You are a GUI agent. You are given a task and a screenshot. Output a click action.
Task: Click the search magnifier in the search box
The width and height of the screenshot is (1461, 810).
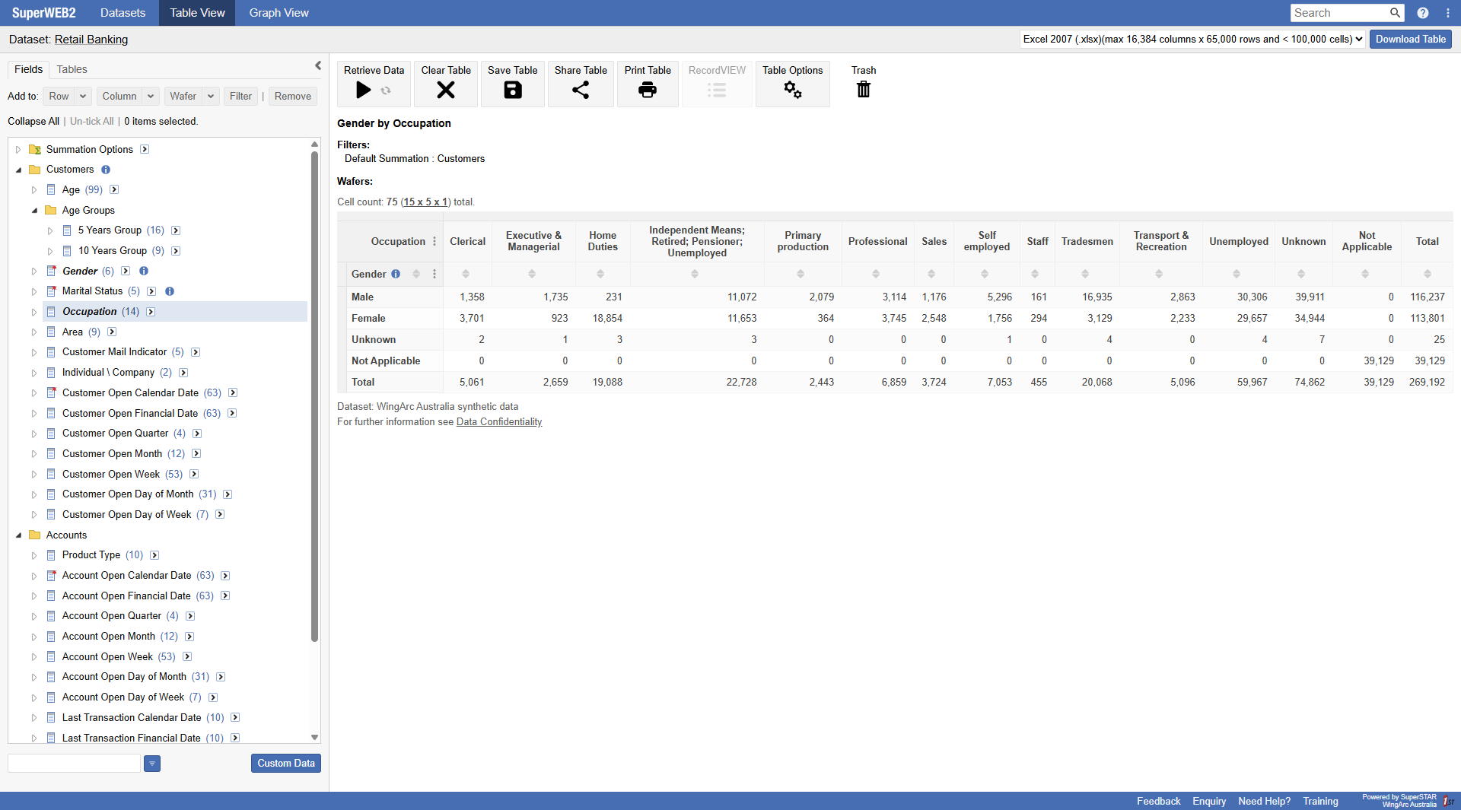[1395, 13]
